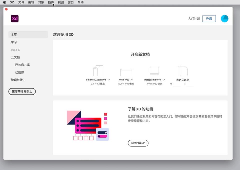Click the 您的作品 section label

15,50
